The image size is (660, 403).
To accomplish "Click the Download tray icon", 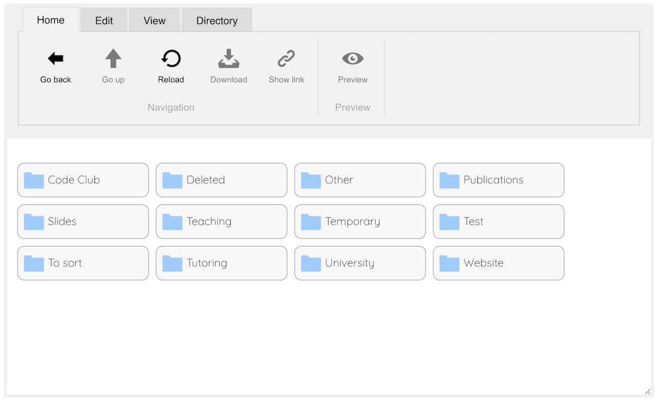I will click(x=228, y=59).
